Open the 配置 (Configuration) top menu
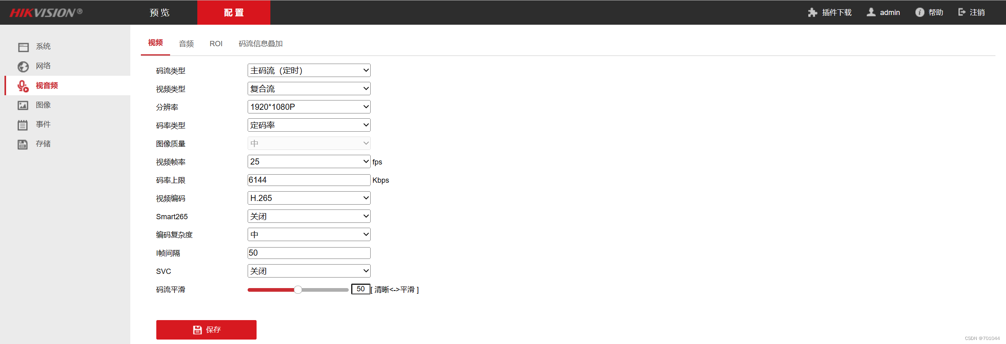 click(x=234, y=13)
